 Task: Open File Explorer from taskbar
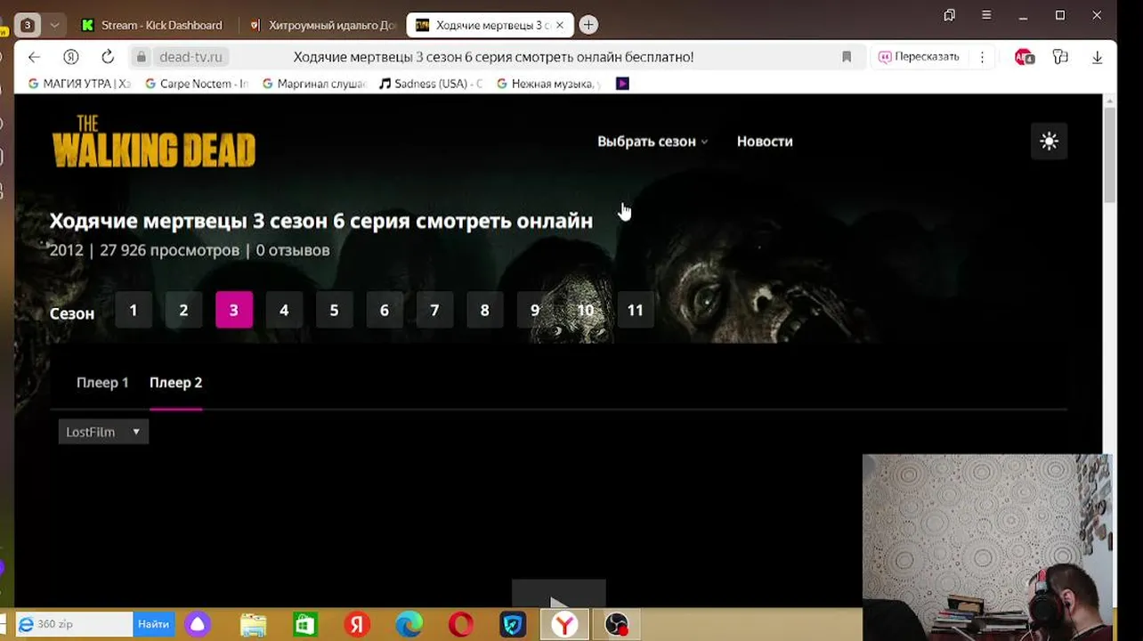(x=253, y=625)
